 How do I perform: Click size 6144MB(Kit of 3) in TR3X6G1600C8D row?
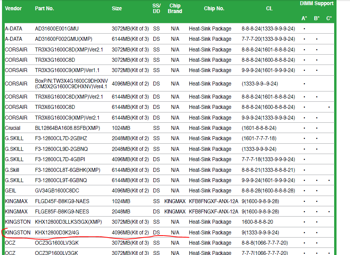point(130,107)
